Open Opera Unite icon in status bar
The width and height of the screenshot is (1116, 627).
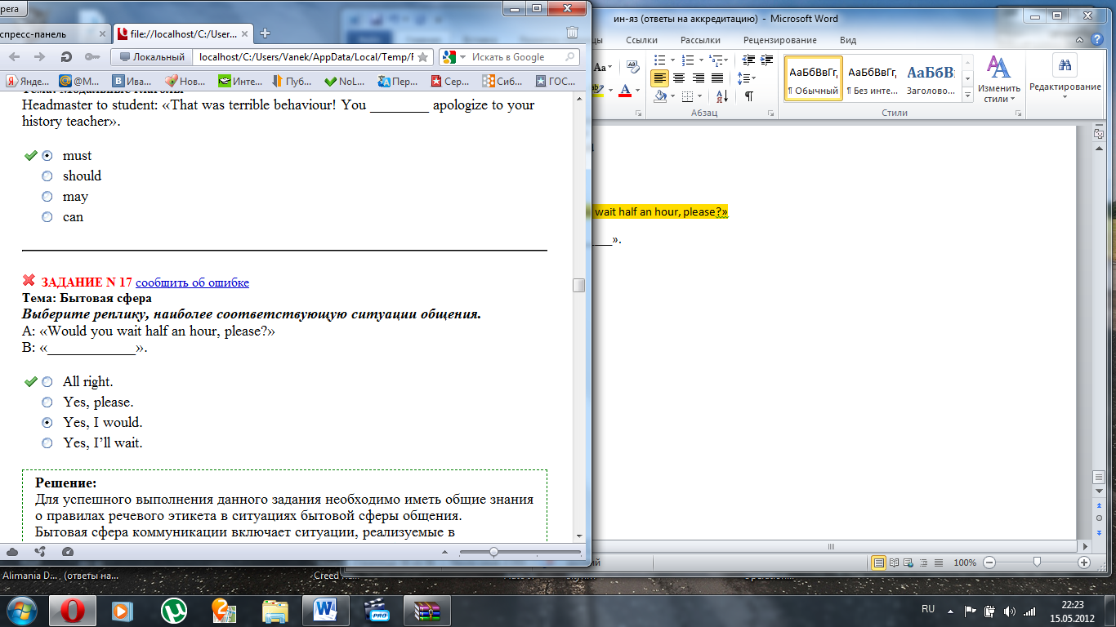point(40,552)
